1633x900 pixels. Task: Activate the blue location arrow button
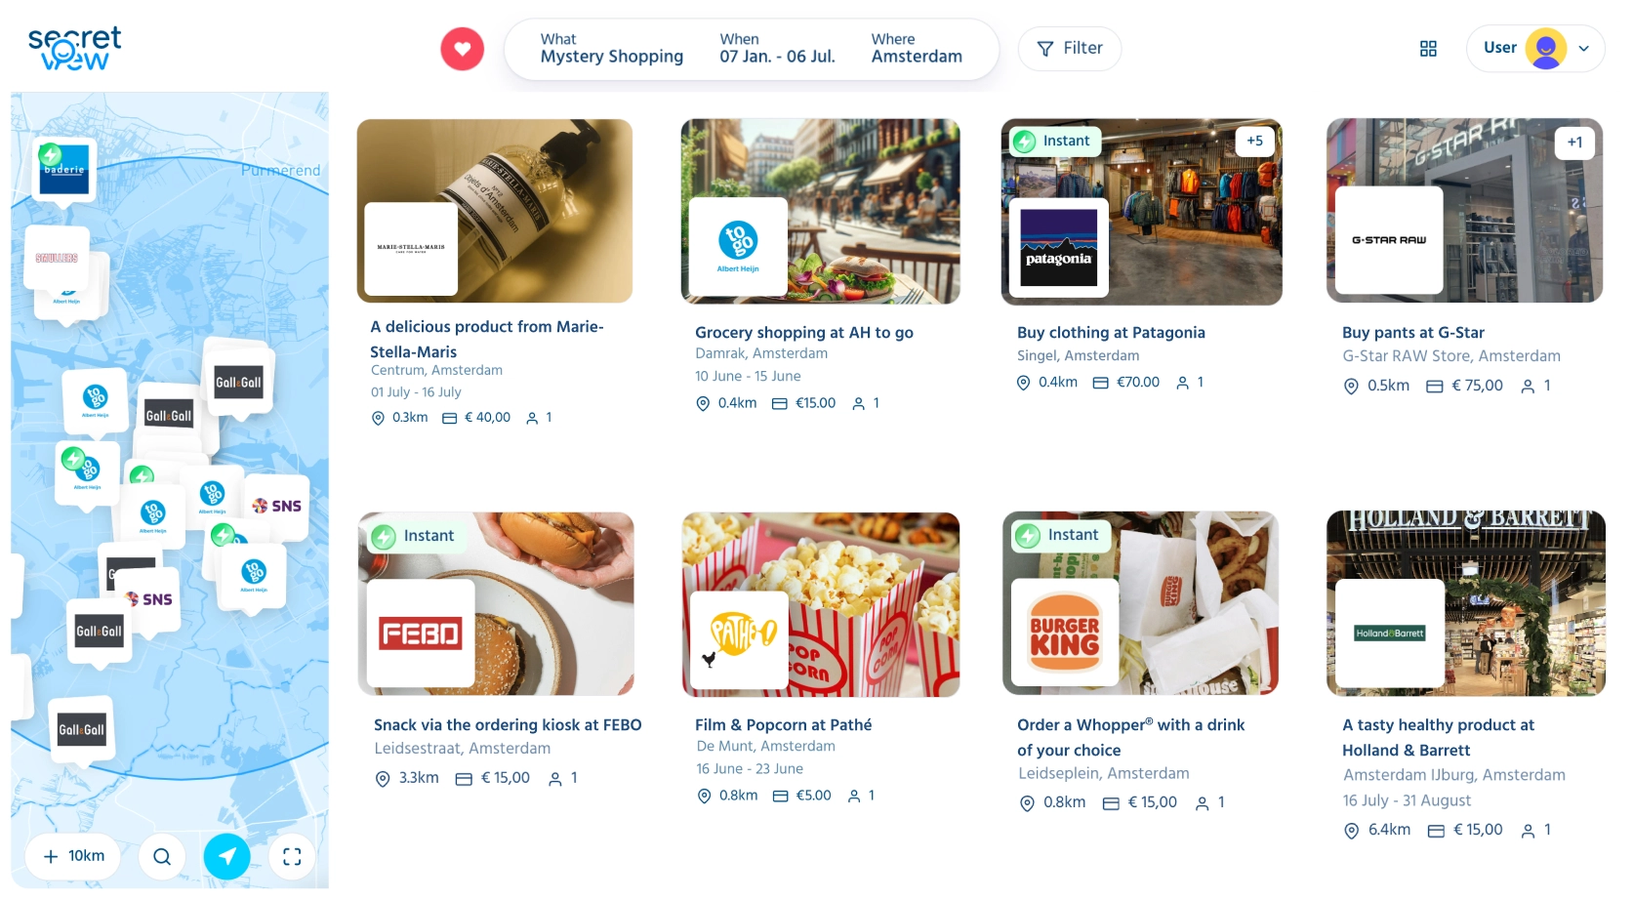click(227, 856)
